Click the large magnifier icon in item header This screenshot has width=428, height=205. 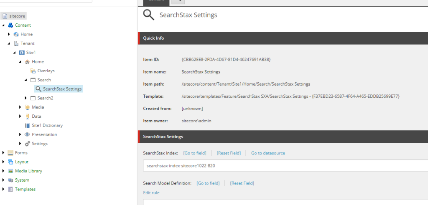(x=149, y=15)
